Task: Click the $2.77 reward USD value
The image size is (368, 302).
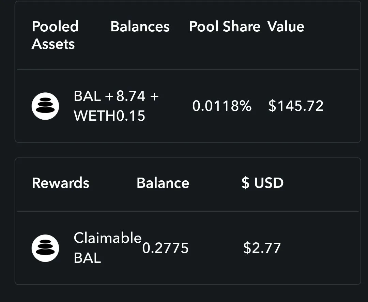Action: coord(262,248)
